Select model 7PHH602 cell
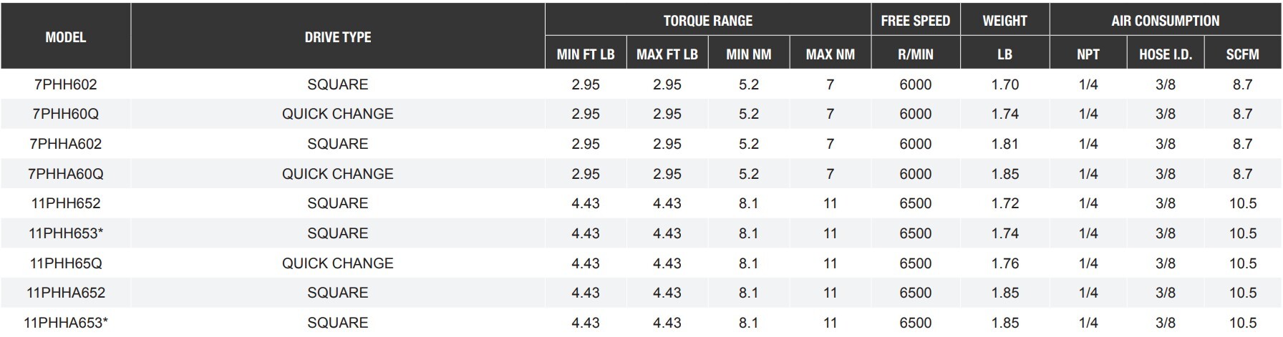This screenshot has width=1283, height=337. 65,84
